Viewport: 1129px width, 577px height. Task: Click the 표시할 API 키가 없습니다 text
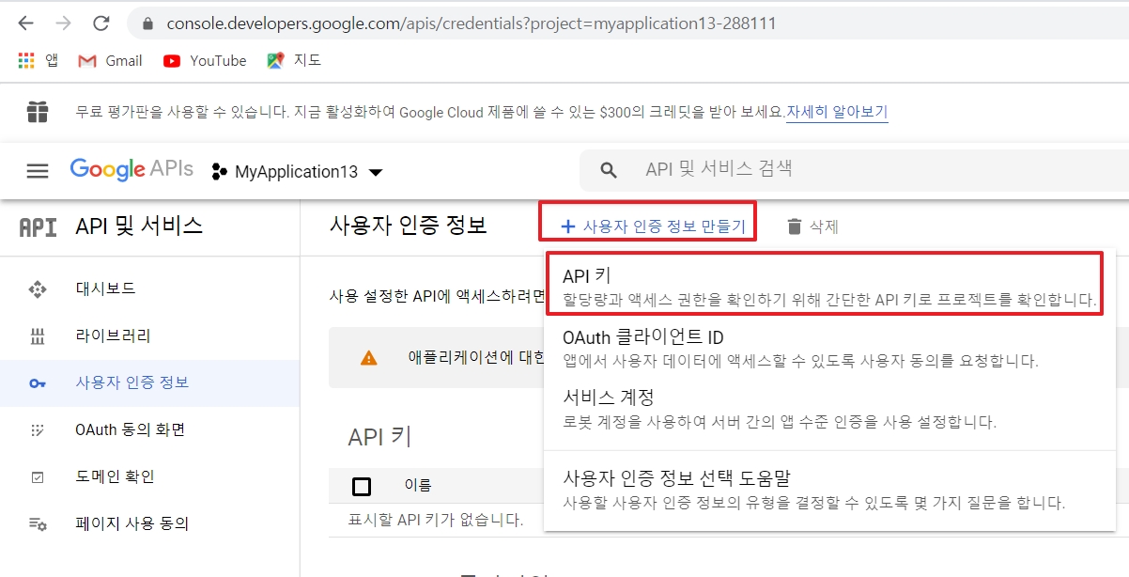point(436,520)
